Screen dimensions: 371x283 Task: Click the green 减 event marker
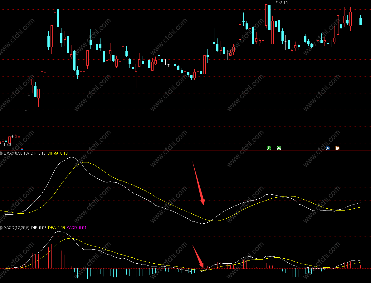point(279,148)
